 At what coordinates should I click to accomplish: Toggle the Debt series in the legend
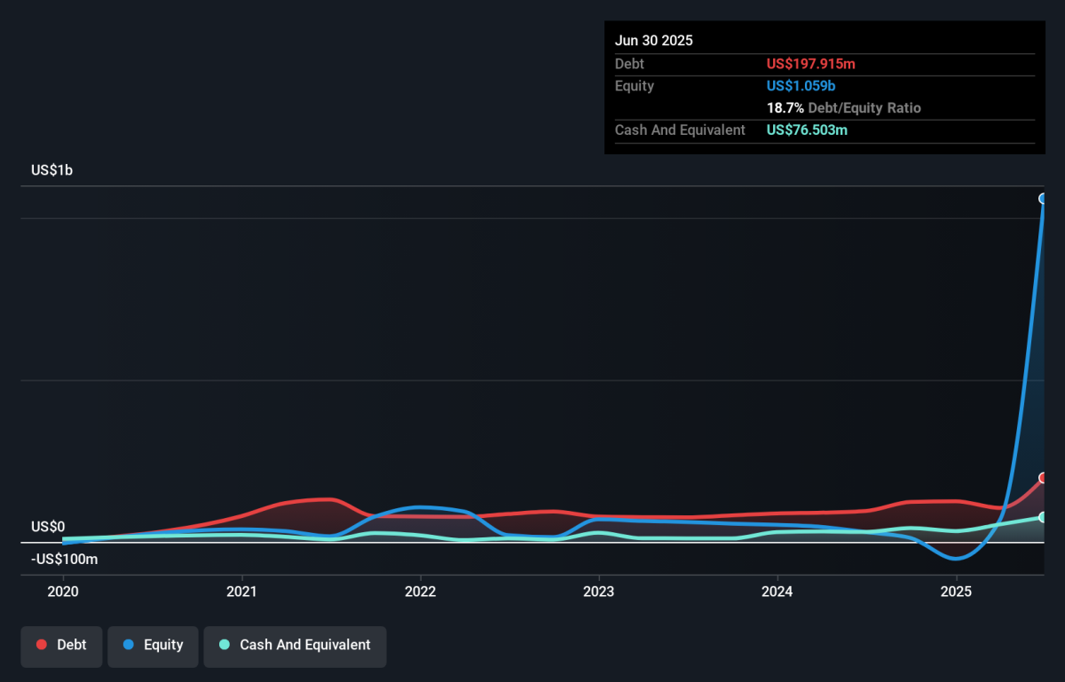(x=61, y=645)
